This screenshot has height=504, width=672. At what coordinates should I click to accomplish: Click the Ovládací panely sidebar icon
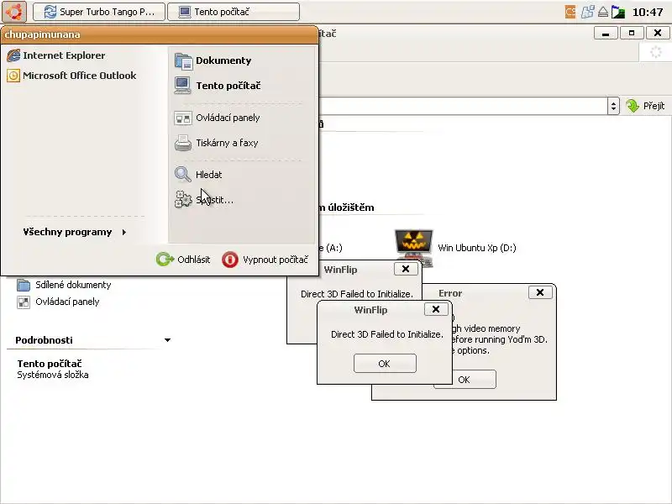click(x=24, y=302)
